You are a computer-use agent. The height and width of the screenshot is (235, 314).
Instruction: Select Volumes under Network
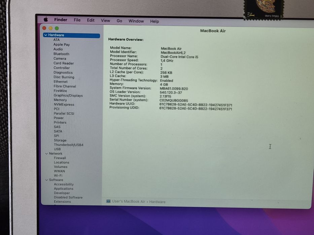point(61,167)
